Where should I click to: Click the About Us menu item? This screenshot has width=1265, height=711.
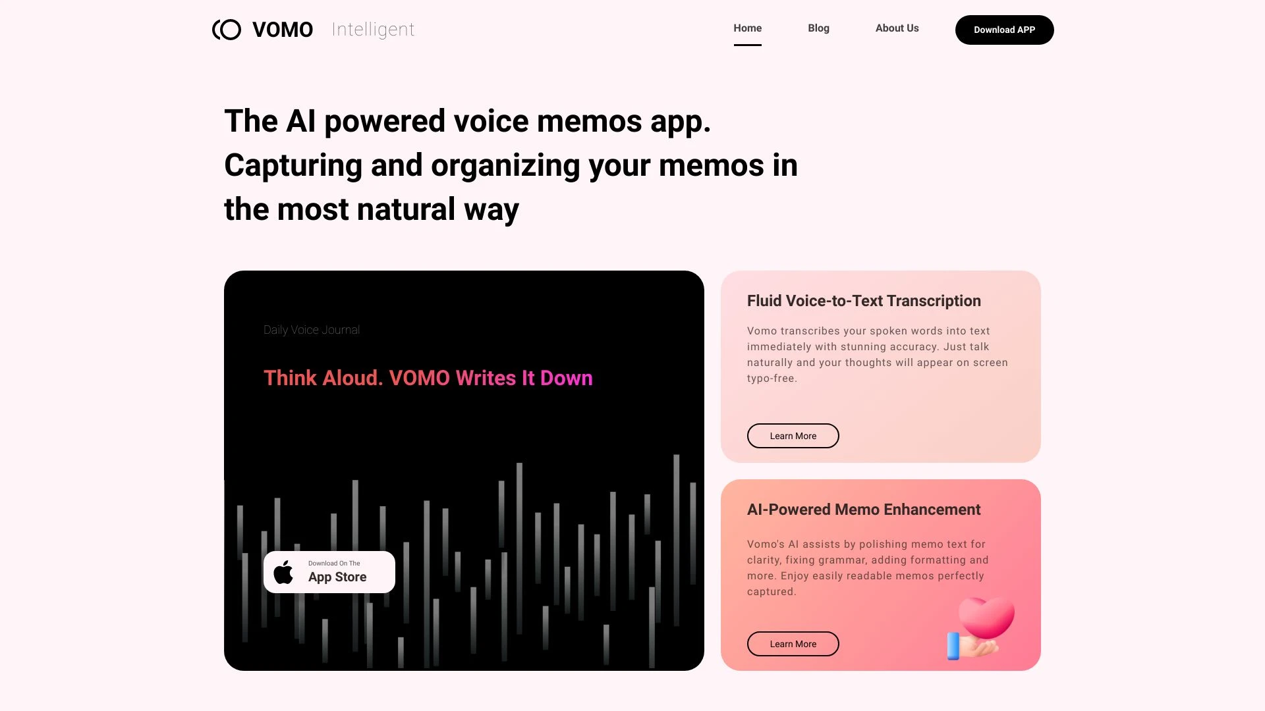click(897, 28)
